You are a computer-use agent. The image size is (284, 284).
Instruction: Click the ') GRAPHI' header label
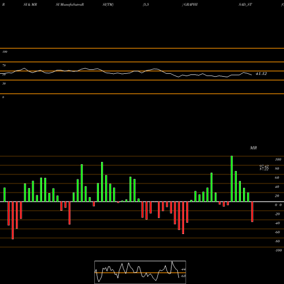pyautogui.click(x=190, y=5)
